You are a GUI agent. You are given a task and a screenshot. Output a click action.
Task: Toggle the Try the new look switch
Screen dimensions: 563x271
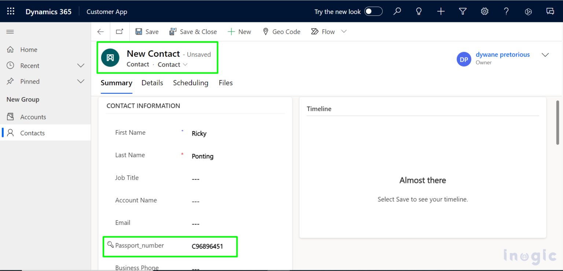point(373,11)
